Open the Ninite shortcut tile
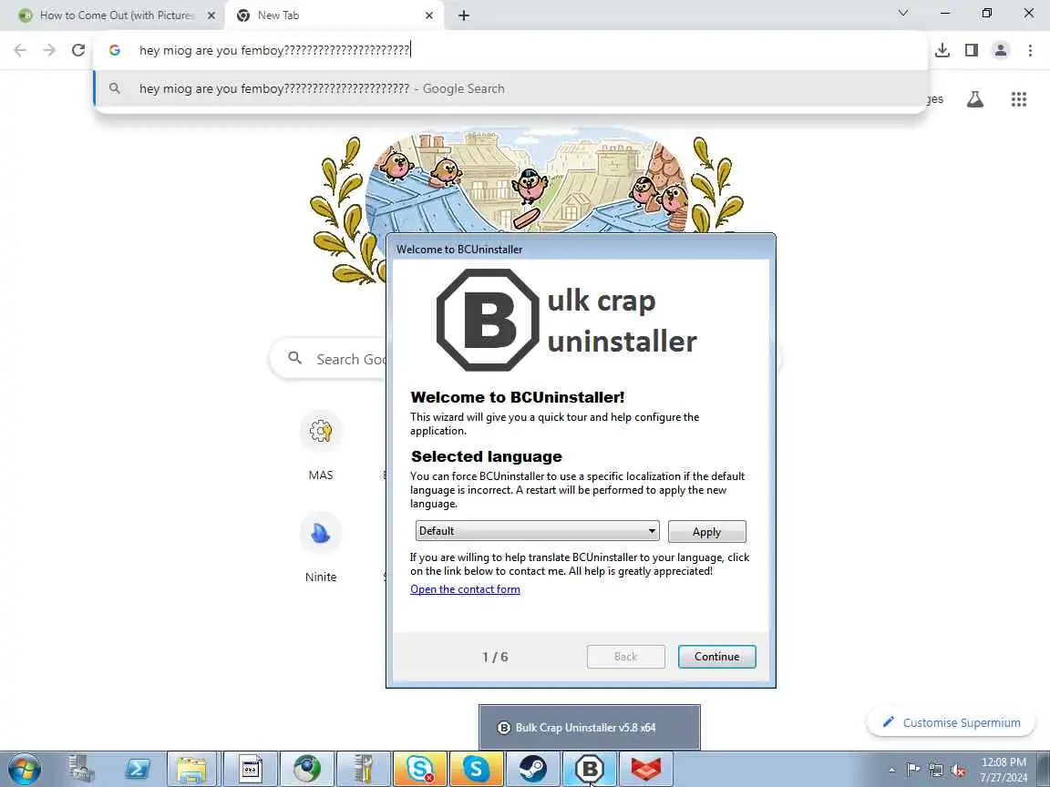The image size is (1050, 787). pyautogui.click(x=321, y=548)
